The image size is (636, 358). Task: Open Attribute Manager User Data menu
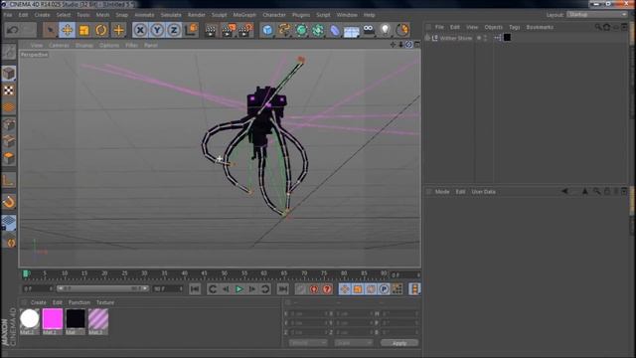(x=484, y=192)
